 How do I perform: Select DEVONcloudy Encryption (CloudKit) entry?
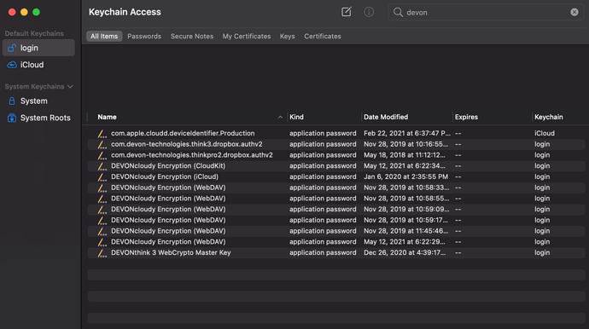pos(336,166)
